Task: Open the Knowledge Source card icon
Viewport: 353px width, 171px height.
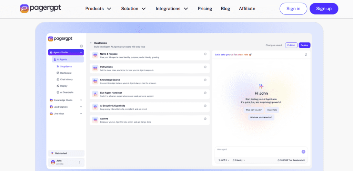Action: pyautogui.click(x=95, y=81)
